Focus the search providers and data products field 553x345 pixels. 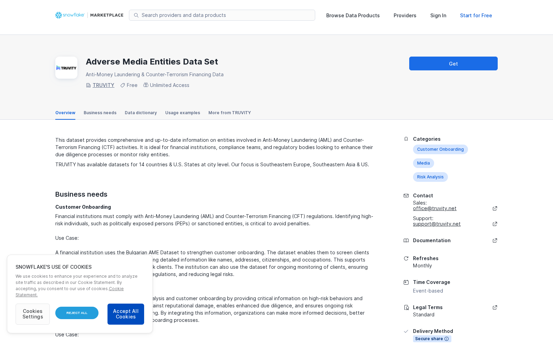(222, 15)
